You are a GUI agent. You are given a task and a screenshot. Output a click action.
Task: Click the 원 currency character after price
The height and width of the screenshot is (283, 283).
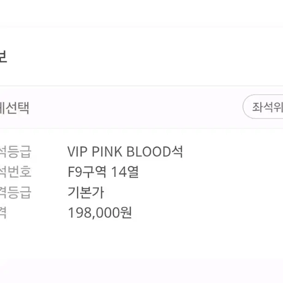[x=126, y=213]
